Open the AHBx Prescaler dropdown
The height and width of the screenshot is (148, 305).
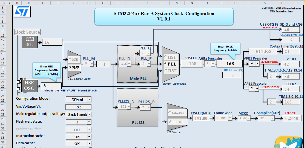click(x=213, y=63)
